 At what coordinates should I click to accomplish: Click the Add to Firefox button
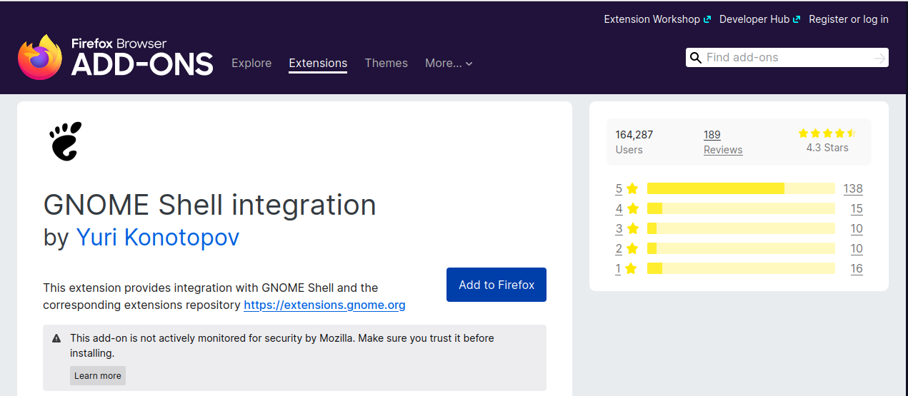[497, 285]
